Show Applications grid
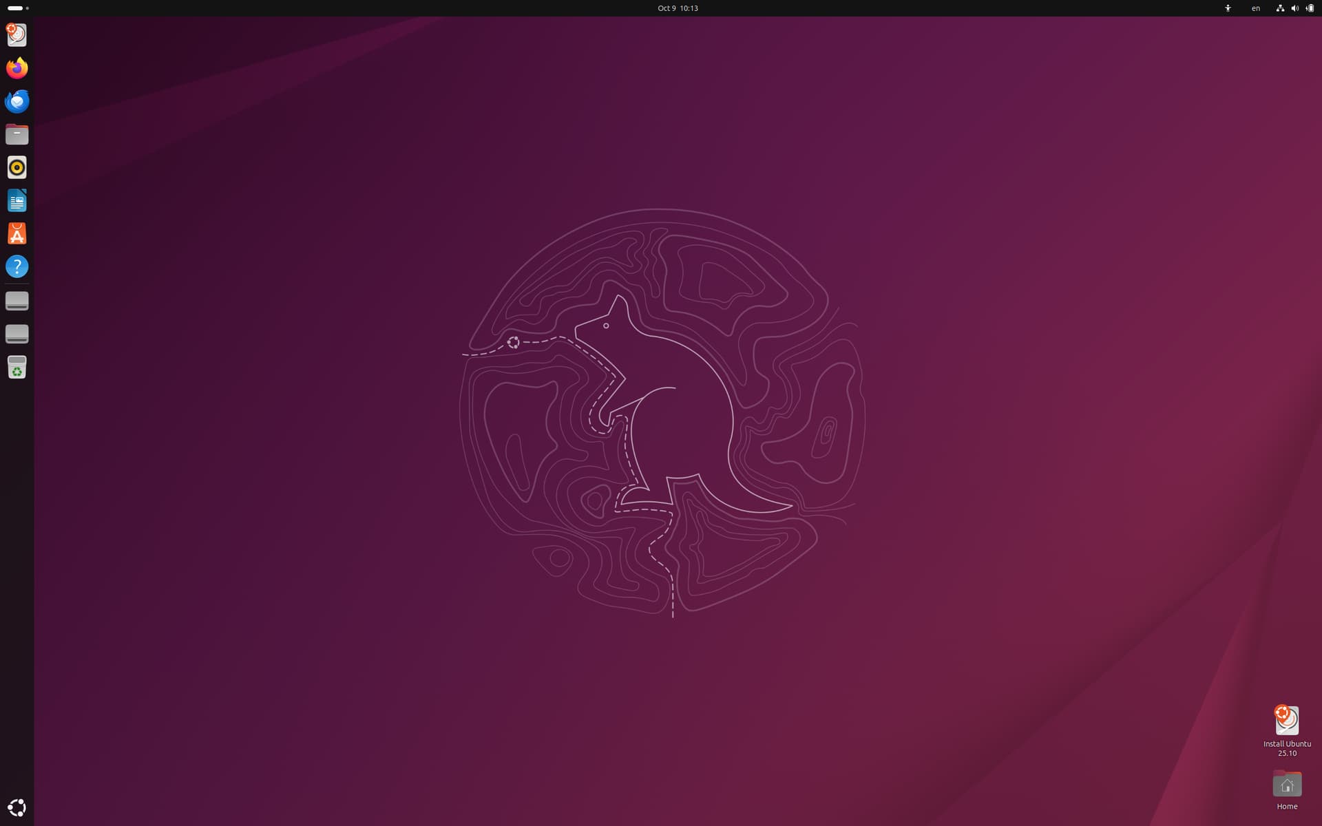The image size is (1322, 826). (x=17, y=807)
